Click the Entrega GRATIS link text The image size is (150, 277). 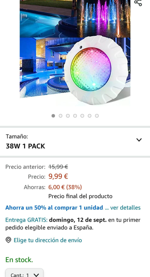[x=27, y=220]
